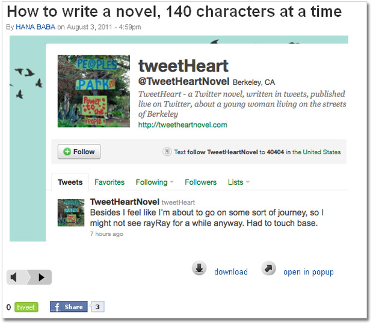Click the phone icon beside Text follow
Viewport: 373px width, 325px height.
pyautogui.click(x=167, y=152)
